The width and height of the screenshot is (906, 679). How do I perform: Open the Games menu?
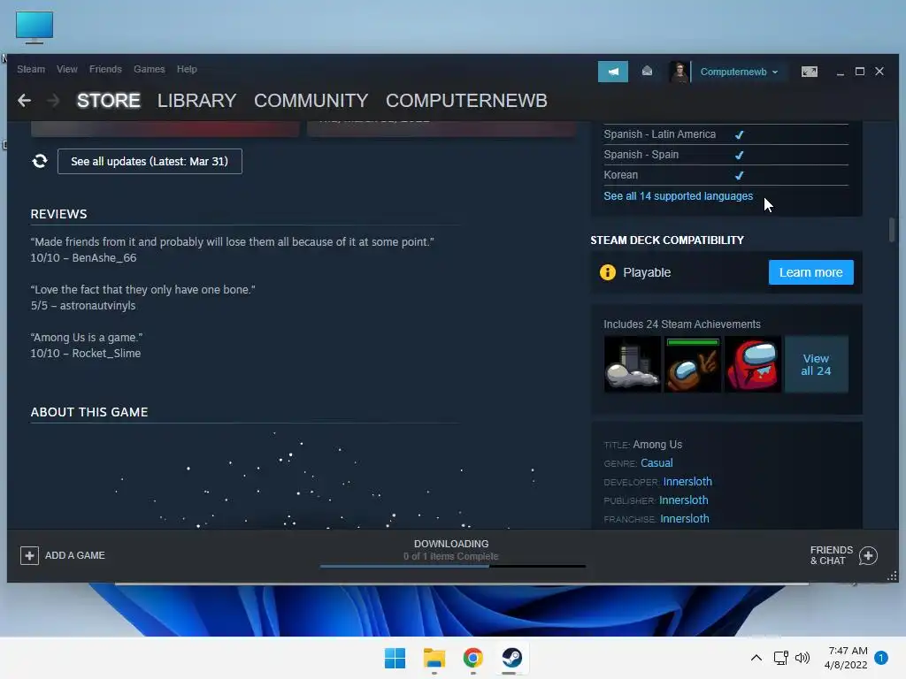click(149, 69)
